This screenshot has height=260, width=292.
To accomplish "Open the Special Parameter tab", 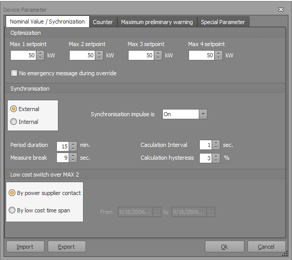I will click(x=223, y=22).
